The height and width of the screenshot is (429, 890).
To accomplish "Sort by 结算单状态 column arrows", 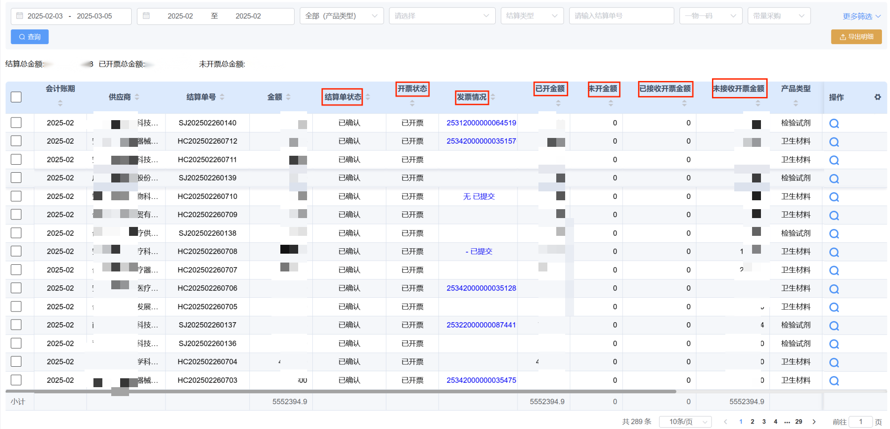I will pos(368,97).
